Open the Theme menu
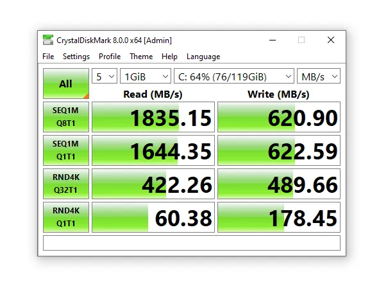379x286 pixels. click(141, 57)
